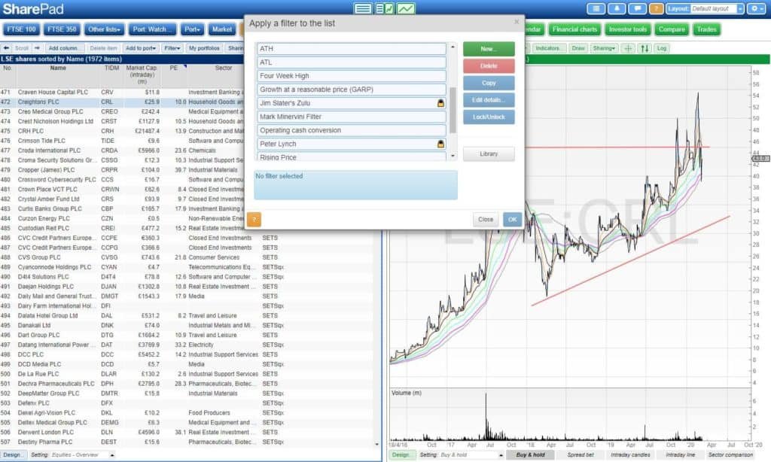This screenshot has height=462, width=771.
Task: Select the Intraday line chart tab
Action: pos(681,455)
